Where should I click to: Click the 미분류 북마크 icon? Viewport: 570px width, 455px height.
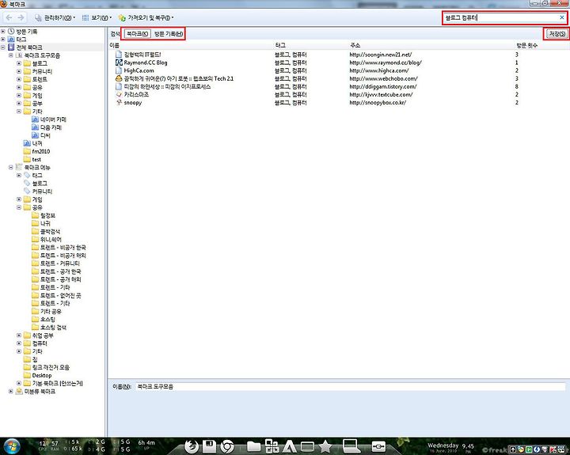(x=19, y=391)
